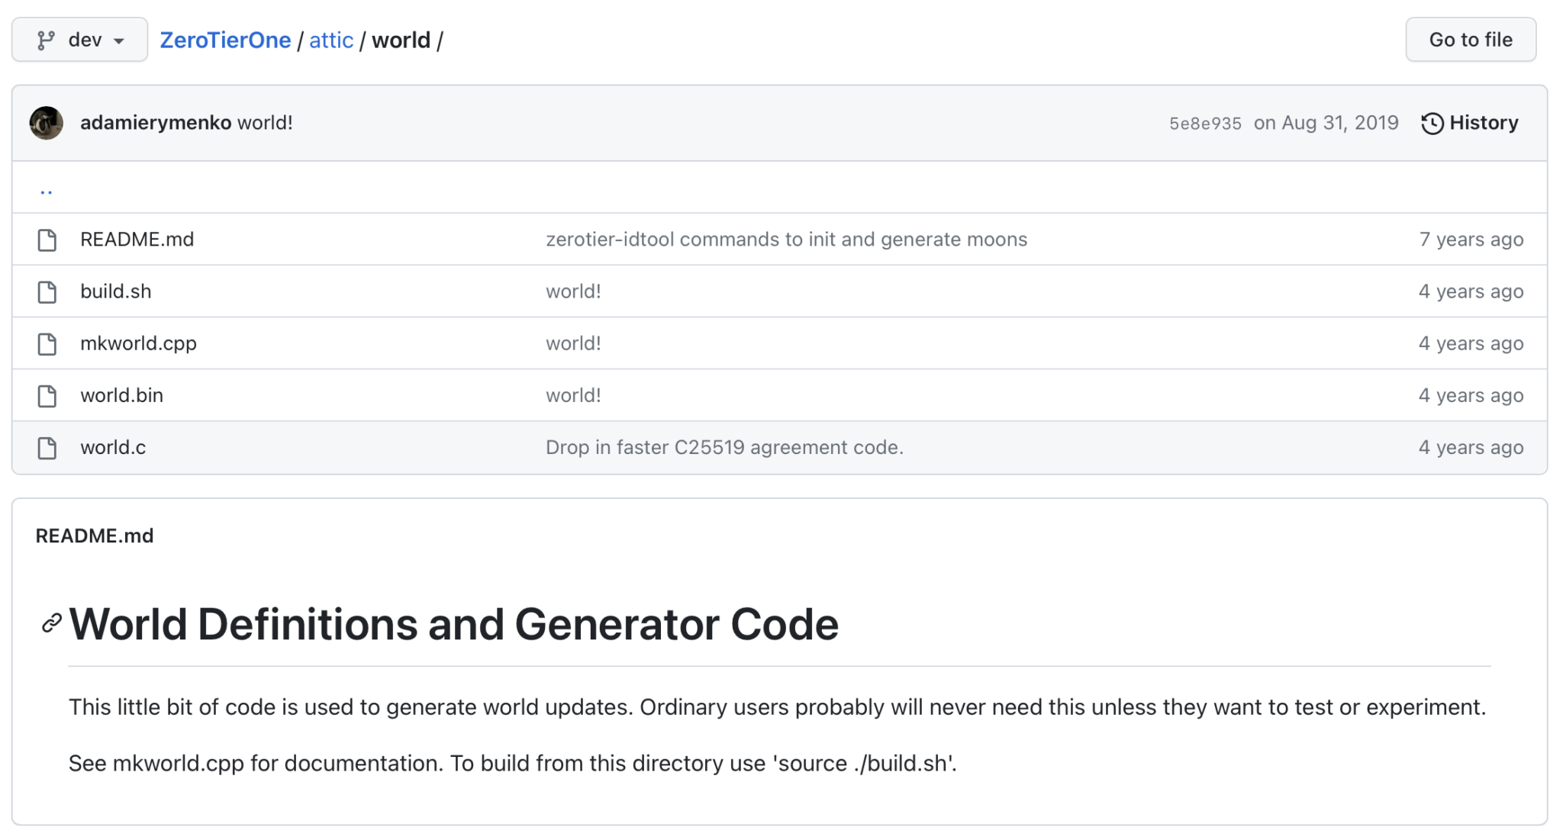Open the dev branch selector dropdown
The height and width of the screenshot is (837, 1563).
coord(79,40)
